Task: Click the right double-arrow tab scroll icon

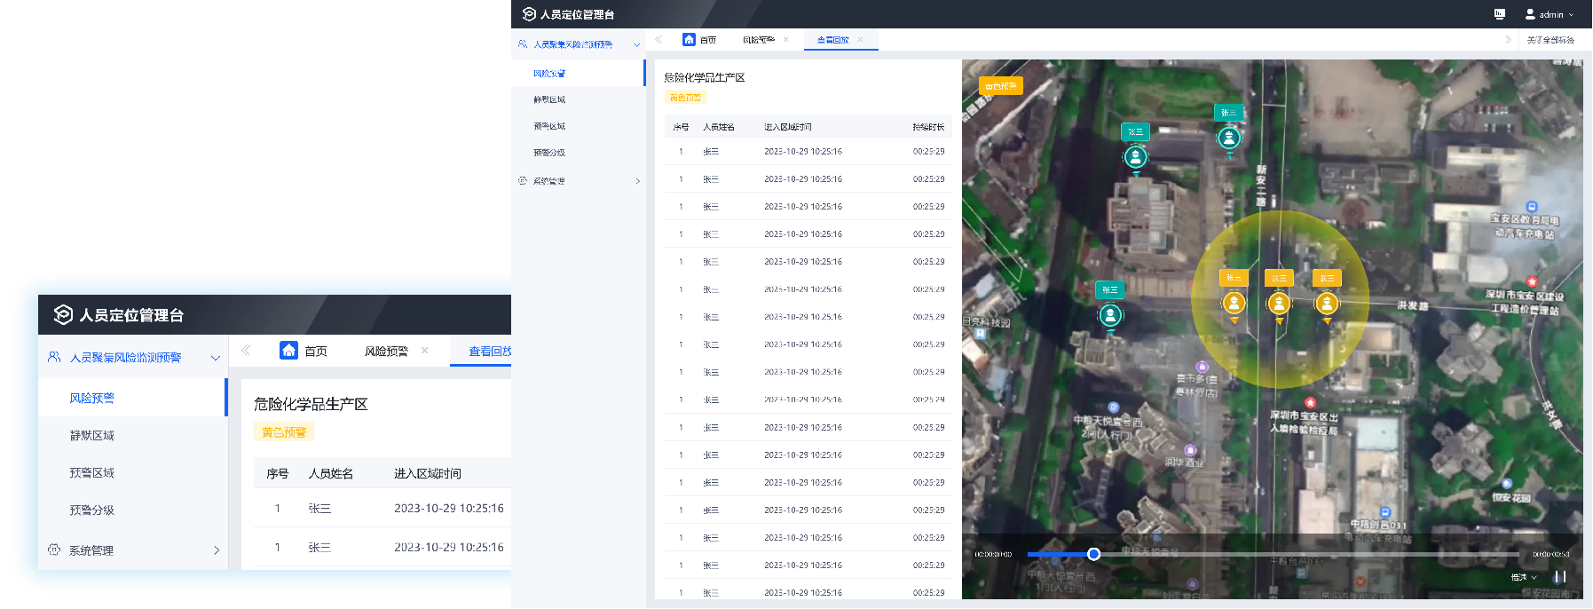Action: (1507, 40)
